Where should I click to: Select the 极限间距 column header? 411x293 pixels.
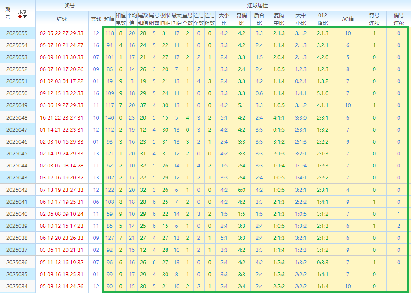[165, 19]
